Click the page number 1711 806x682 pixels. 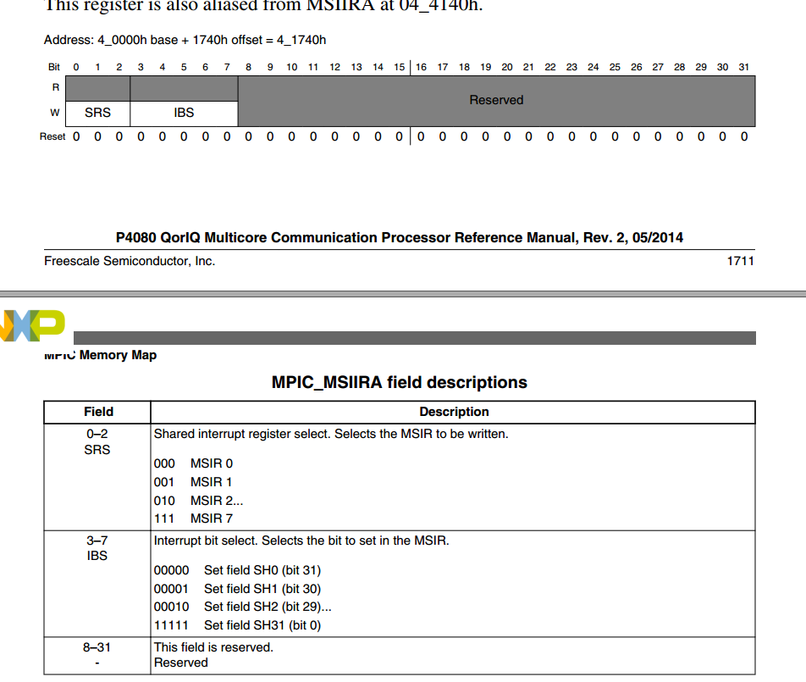click(x=742, y=260)
